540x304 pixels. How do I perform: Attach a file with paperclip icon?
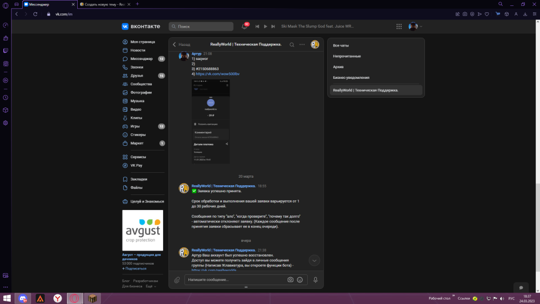[177, 280]
